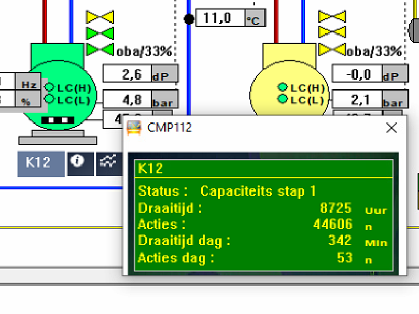Viewport: 419px width, 314px height.
Task: Click the info icon next to K12
Action: tap(78, 163)
